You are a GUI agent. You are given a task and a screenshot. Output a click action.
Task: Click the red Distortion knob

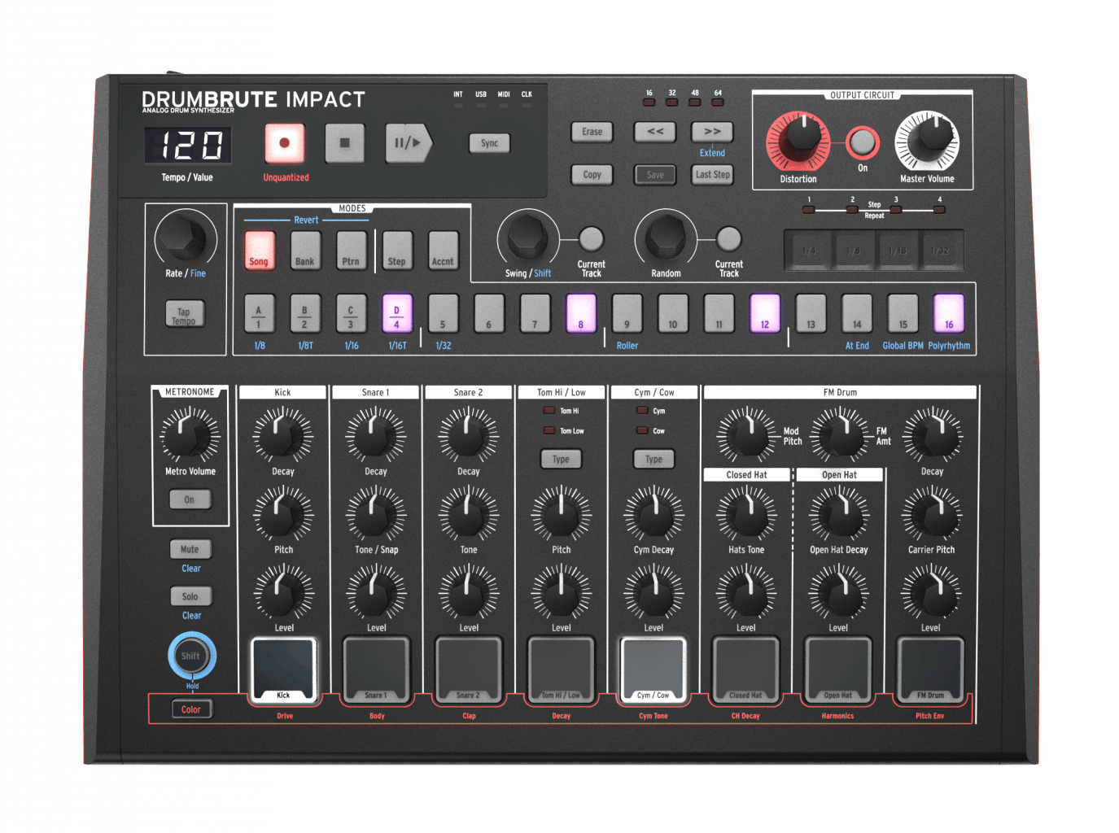tap(799, 142)
